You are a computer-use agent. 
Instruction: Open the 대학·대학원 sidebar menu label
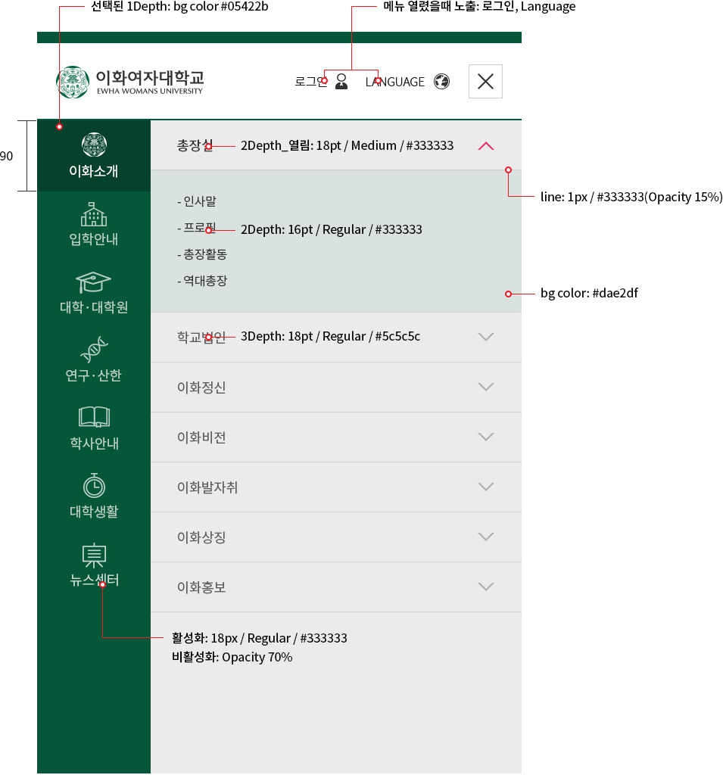(x=94, y=307)
